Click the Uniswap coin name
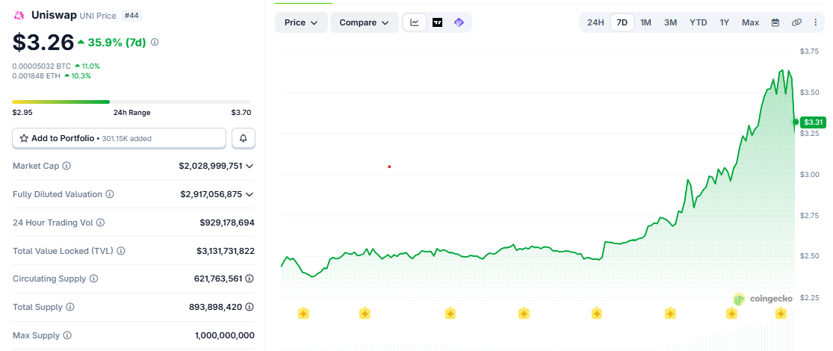833x351 pixels. click(x=54, y=16)
